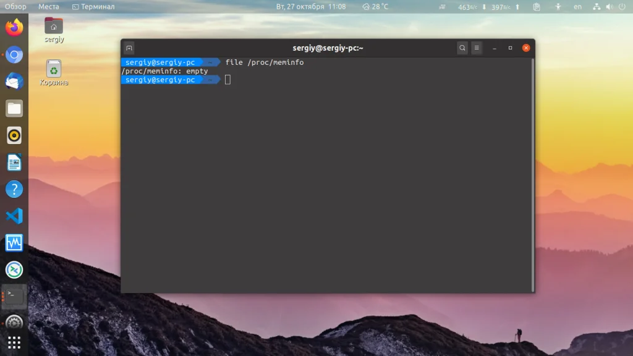Select Терминал in the top bar
Image resolution: width=633 pixels, height=356 pixels.
point(94,7)
